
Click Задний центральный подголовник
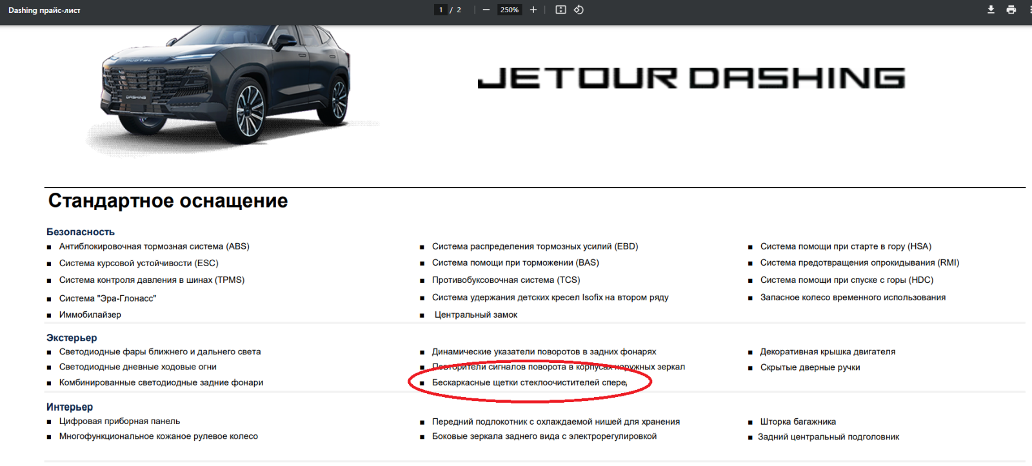click(828, 437)
